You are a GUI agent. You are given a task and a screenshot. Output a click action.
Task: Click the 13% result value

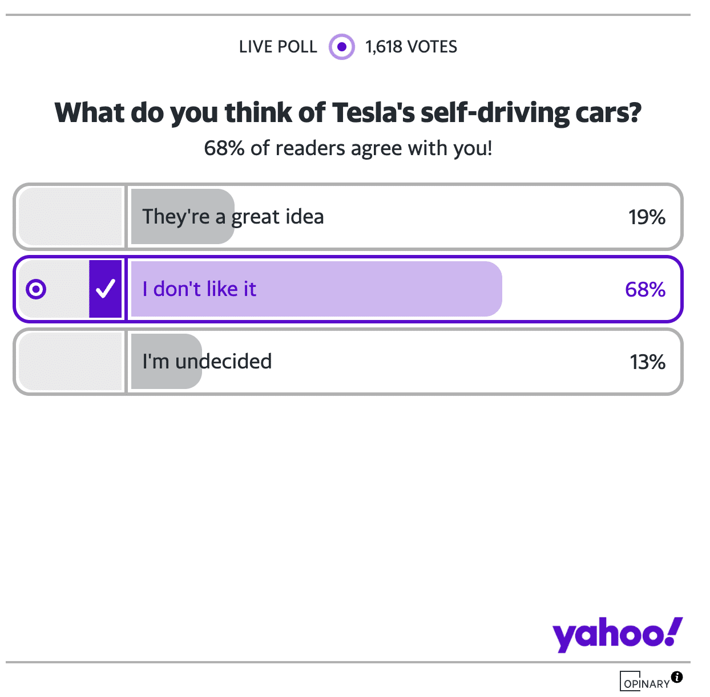coord(647,362)
